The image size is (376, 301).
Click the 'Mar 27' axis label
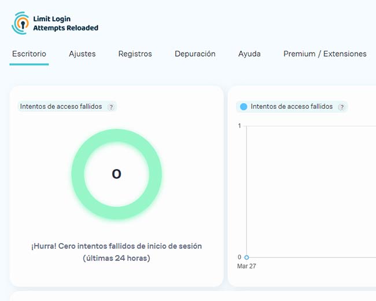pyautogui.click(x=246, y=266)
